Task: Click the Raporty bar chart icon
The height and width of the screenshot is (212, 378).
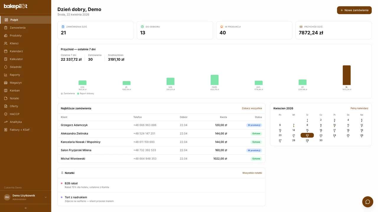Action: click(x=6, y=75)
